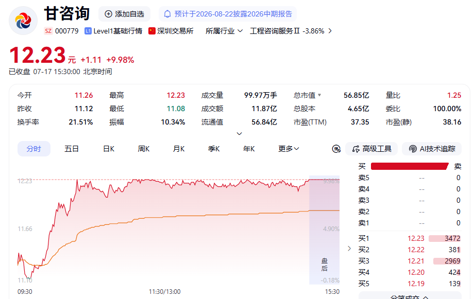Click the 卖1 row label

pos(364,223)
